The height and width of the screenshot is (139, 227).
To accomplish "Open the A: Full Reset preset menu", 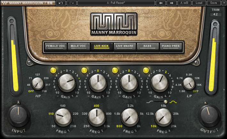I will tap(116, 3).
